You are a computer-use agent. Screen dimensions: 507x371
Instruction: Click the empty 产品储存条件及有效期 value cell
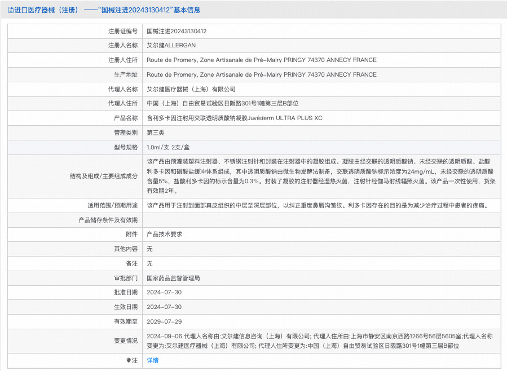coord(321,220)
